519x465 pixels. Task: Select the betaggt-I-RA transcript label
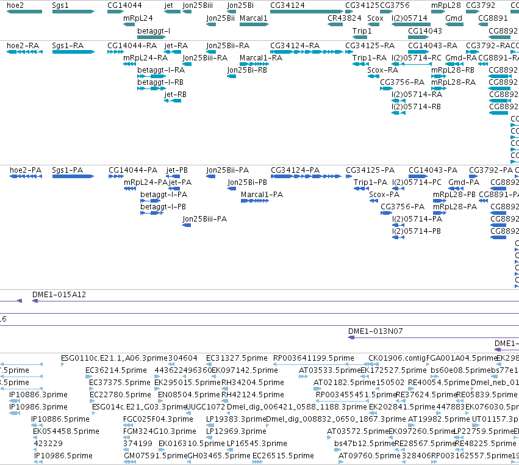click(x=161, y=70)
